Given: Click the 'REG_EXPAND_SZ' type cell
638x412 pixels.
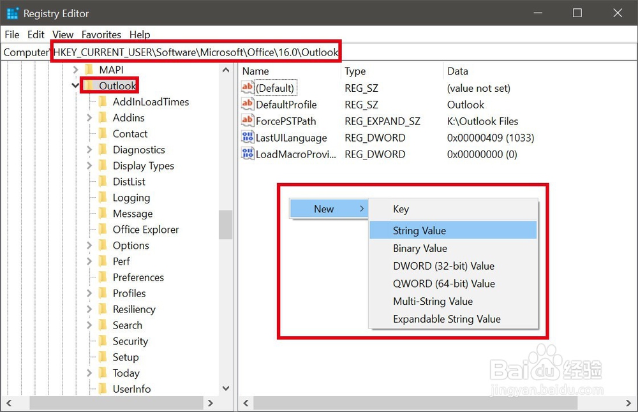Looking at the screenshot, I should pos(382,121).
